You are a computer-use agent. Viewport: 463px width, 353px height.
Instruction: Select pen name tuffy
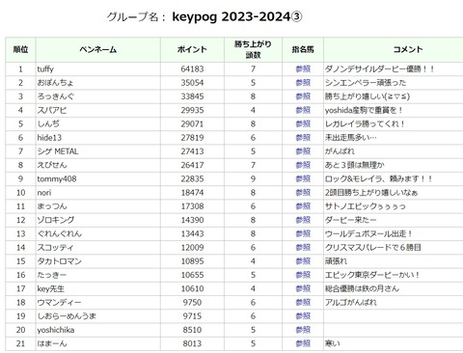tap(45, 69)
